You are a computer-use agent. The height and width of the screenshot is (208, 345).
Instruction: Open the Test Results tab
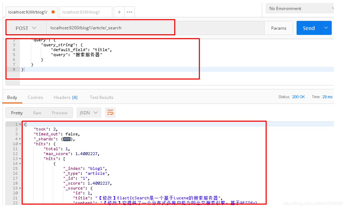(x=101, y=97)
